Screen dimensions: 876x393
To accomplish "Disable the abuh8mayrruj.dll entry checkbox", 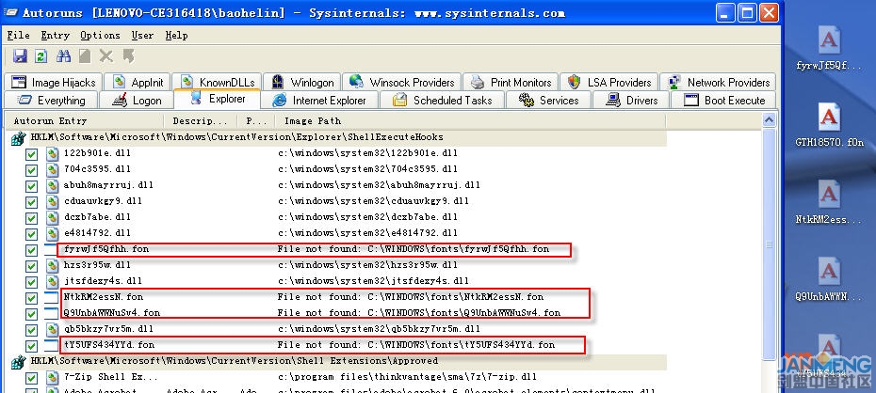I will pyautogui.click(x=31, y=186).
